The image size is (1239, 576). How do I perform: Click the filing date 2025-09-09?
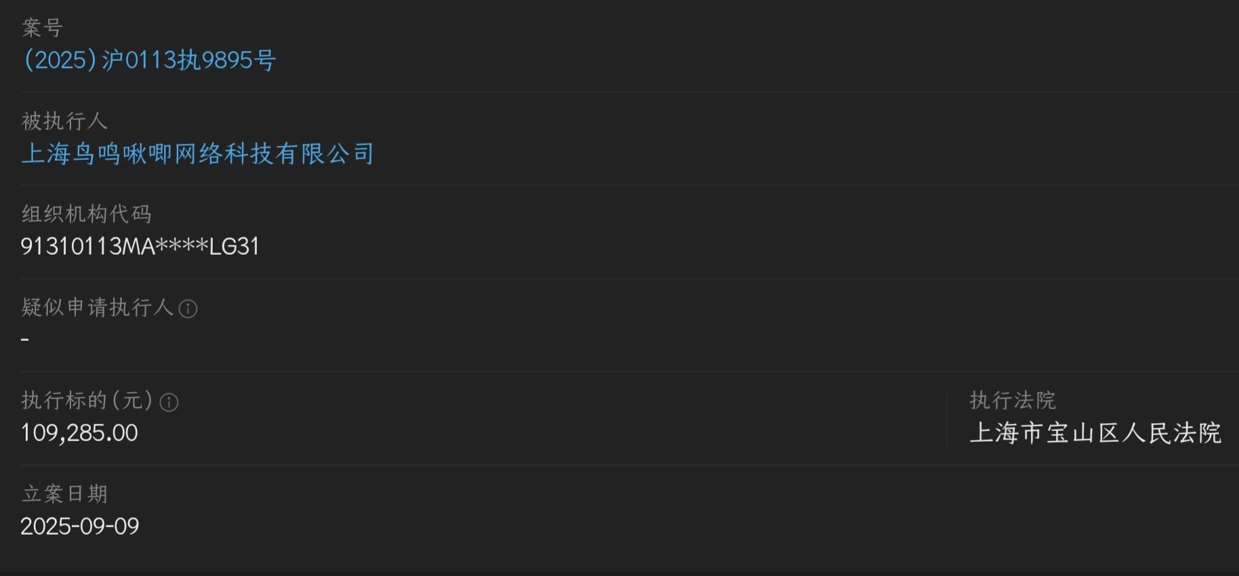point(80,527)
